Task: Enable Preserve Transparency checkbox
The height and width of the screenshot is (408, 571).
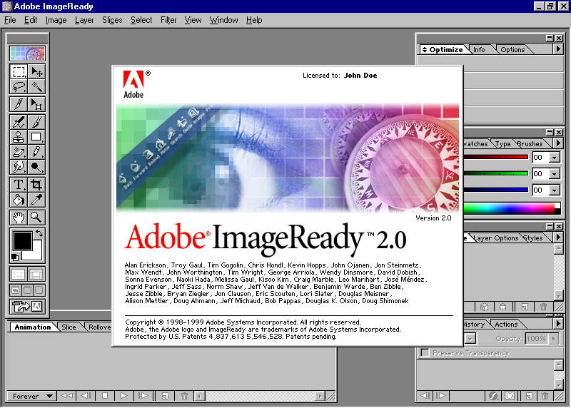Action: (425, 353)
